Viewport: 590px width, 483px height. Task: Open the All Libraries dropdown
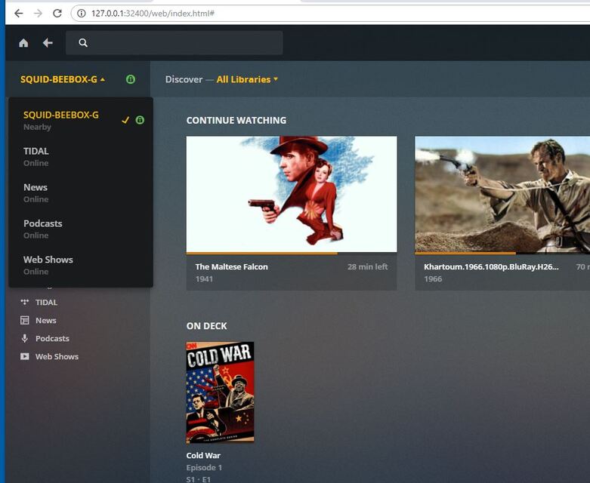(247, 79)
